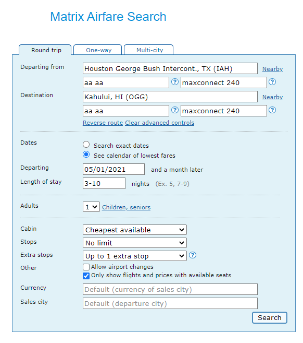Image resolution: width=303 pixels, height=343 pixels.
Task: Click Nearby link beside Departing from
Action: (272, 69)
